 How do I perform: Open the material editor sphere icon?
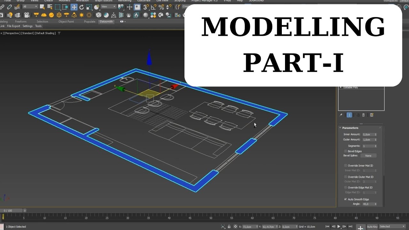coord(146,15)
